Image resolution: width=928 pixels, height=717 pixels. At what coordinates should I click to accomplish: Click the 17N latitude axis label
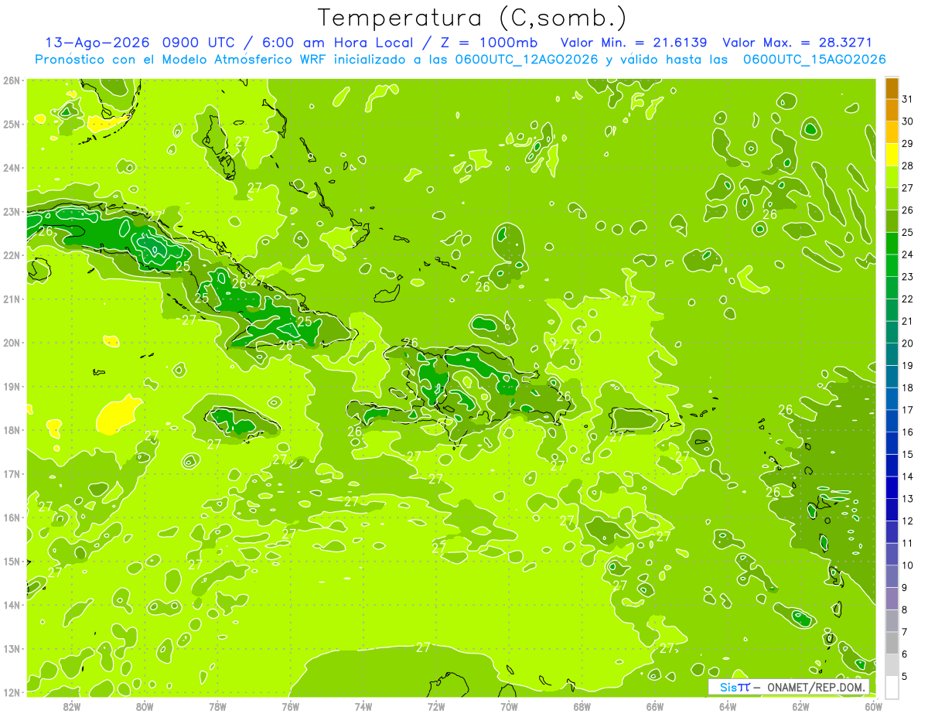point(11,473)
